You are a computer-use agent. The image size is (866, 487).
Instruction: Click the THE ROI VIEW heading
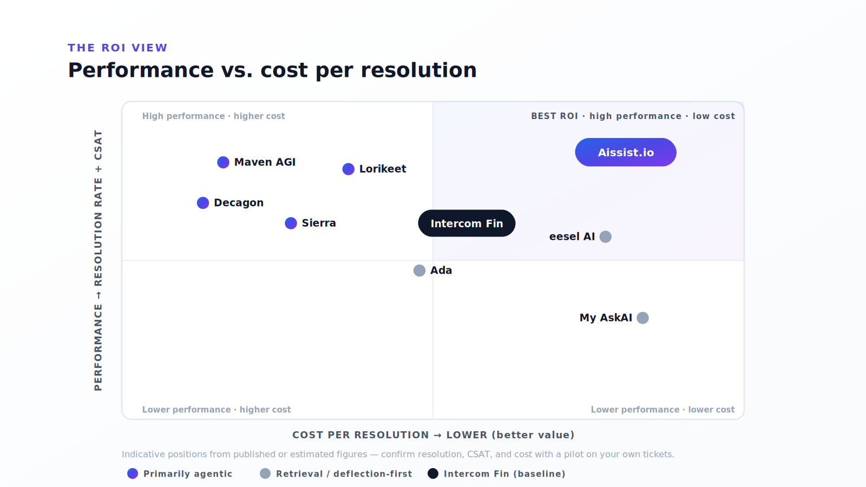[x=117, y=48]
